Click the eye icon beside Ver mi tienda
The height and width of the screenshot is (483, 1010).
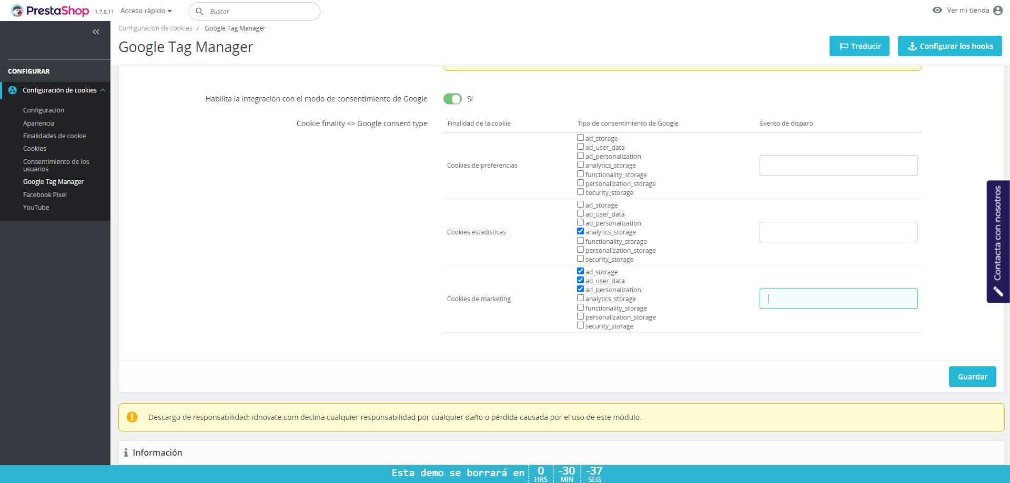937,10
